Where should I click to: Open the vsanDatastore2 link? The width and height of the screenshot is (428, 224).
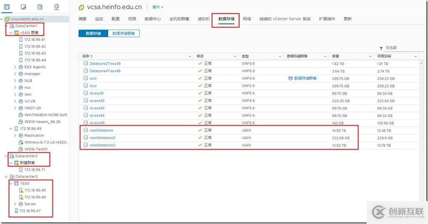102,138
